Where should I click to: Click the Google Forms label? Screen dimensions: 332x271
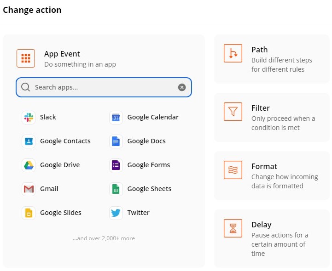149,165
